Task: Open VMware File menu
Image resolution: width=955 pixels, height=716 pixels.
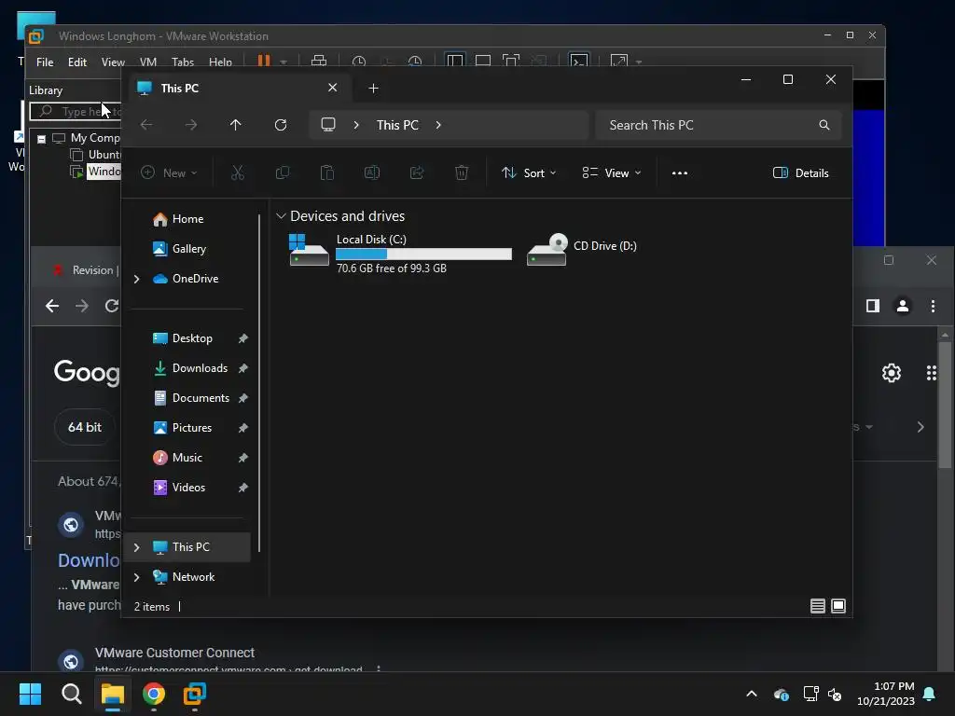Action: pyautogui.click(x=45, y=62)
